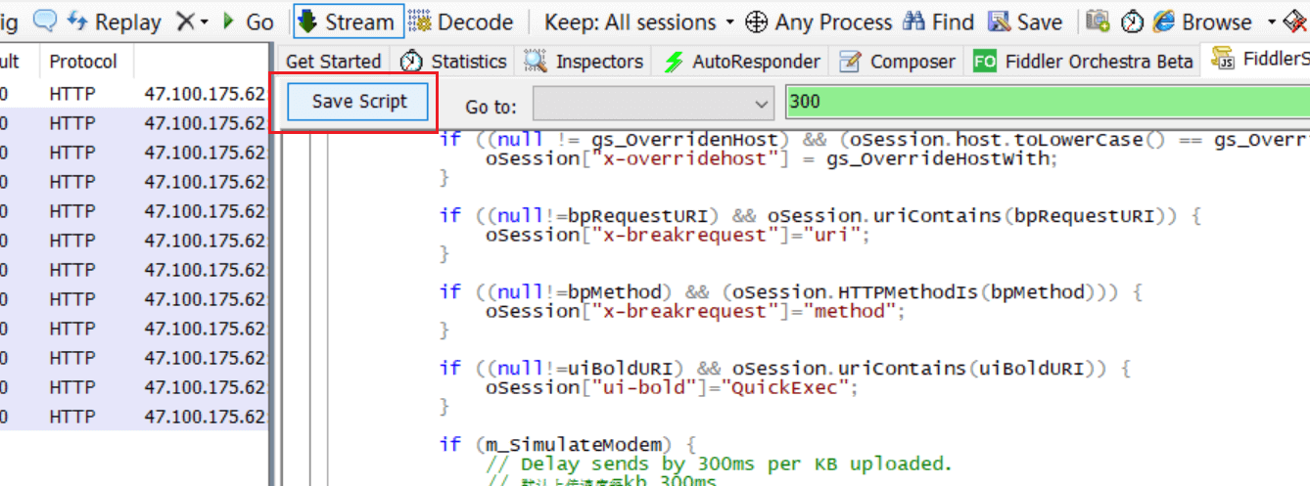Screen dimensions: 1310x486
Task: Click the stopwatch timer icon
Action: click(x=1132, y=22)
